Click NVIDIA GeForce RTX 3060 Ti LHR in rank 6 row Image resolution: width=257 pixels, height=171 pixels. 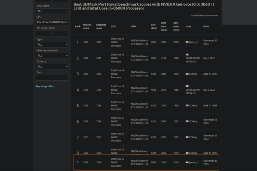click(139, 122)
